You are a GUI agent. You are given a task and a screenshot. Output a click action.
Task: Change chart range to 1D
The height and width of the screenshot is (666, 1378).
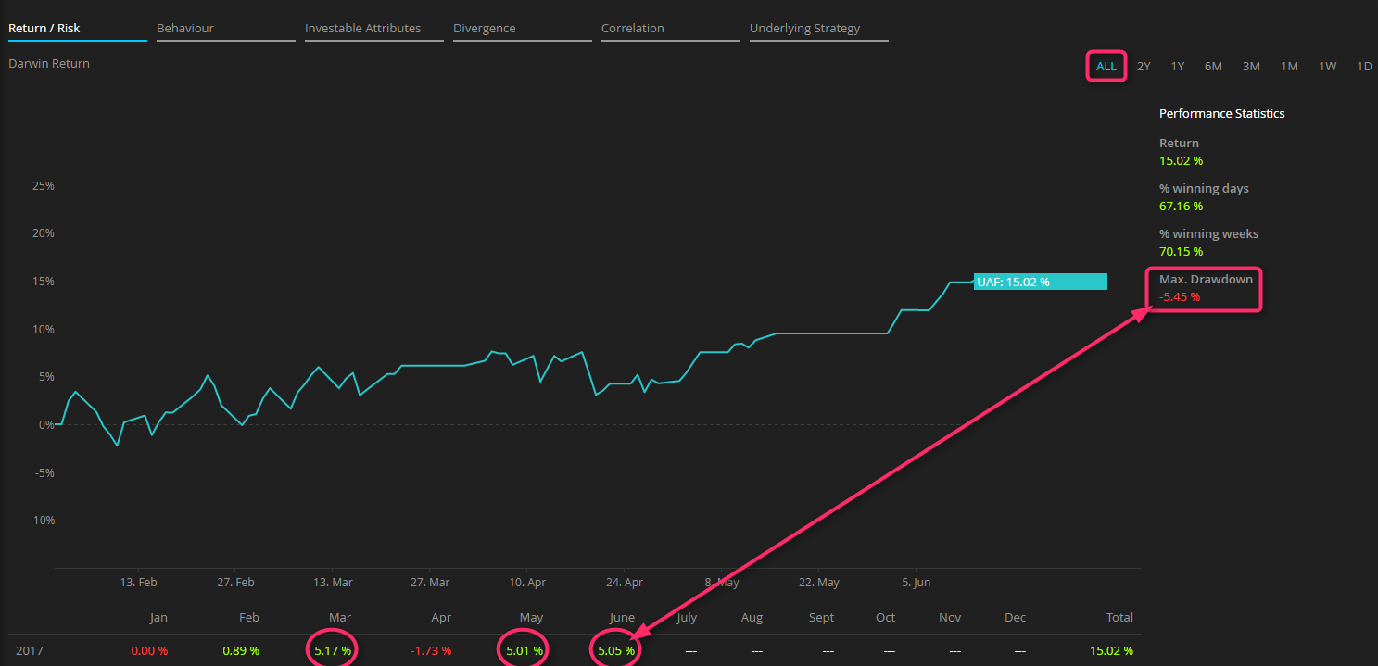[1364, 66]
